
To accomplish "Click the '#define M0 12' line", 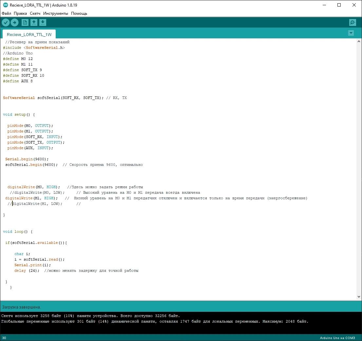I will tap(18, 59).
